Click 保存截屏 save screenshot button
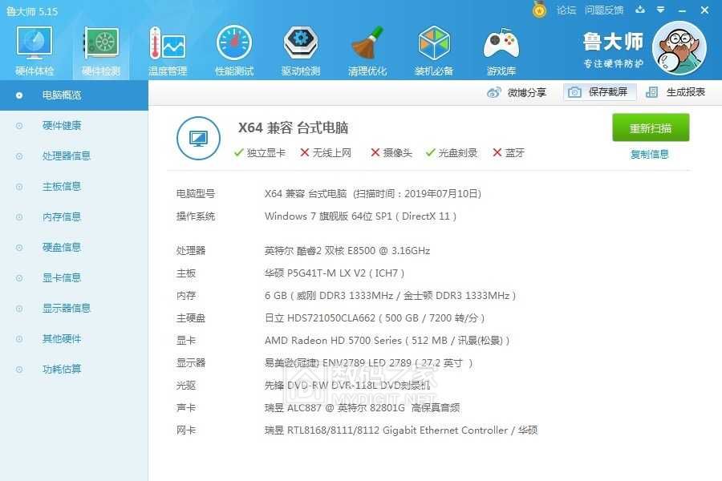The width and height of the screenshot is (722, 481). [599, 92]
